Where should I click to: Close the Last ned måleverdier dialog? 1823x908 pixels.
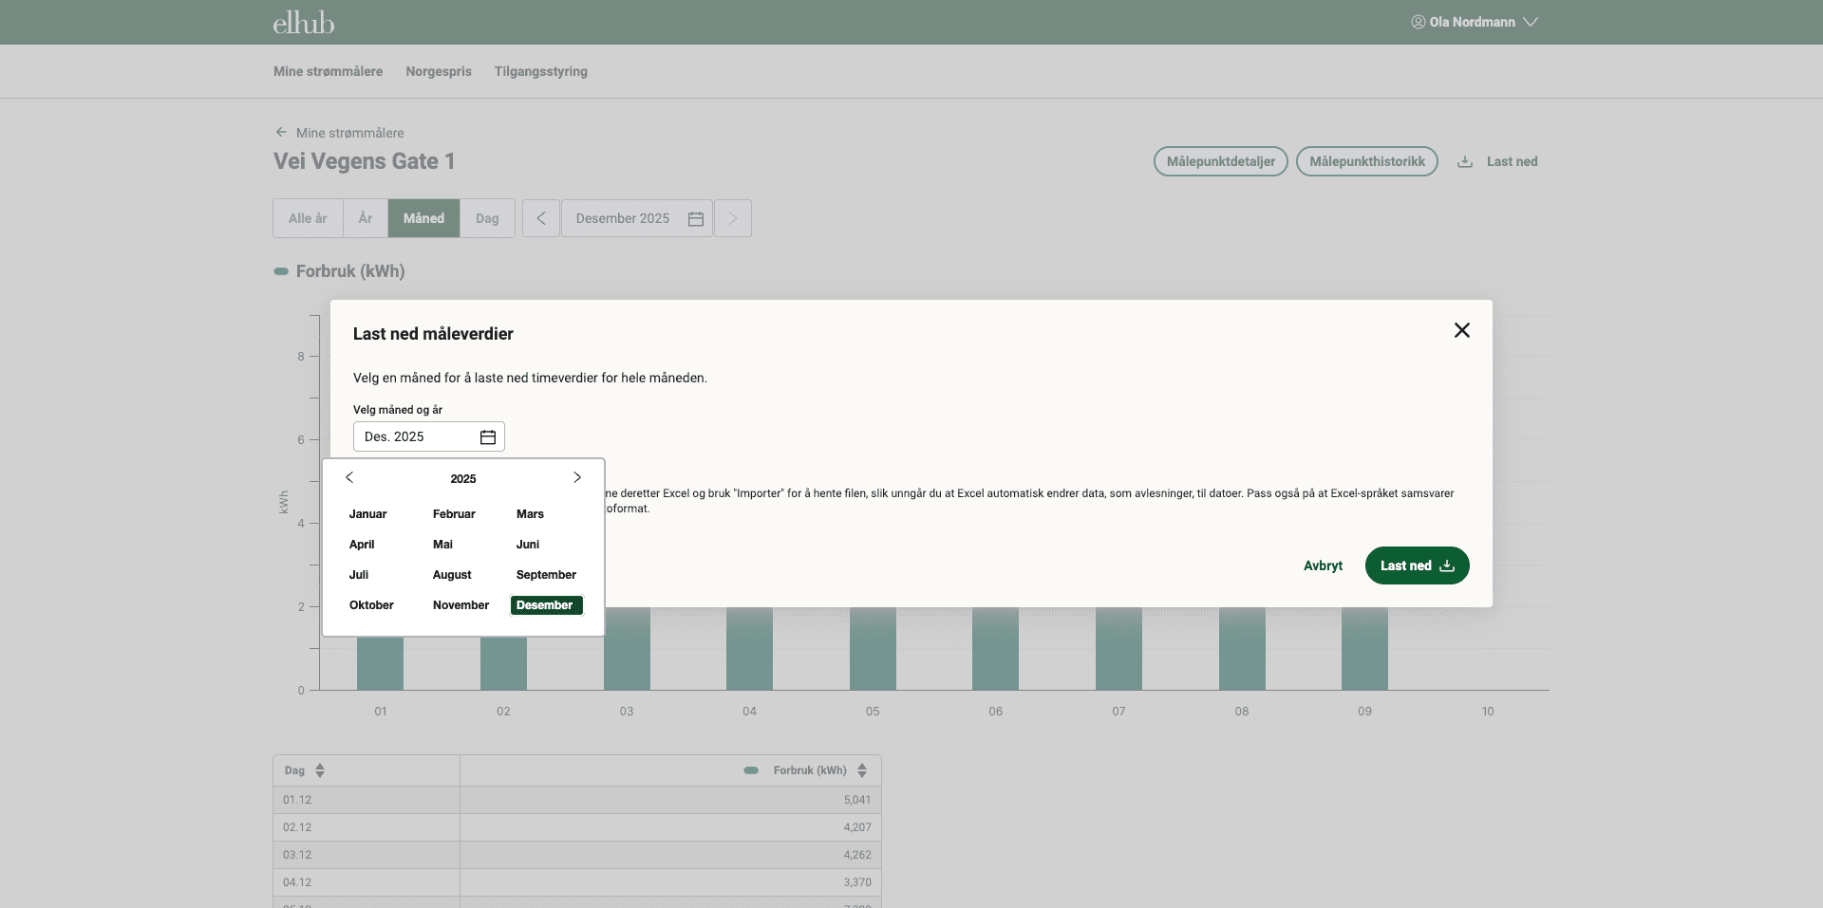(x=1461, y=330)
